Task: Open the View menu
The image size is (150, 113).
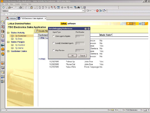Action: pyautogui.click(x=11, y=4)
